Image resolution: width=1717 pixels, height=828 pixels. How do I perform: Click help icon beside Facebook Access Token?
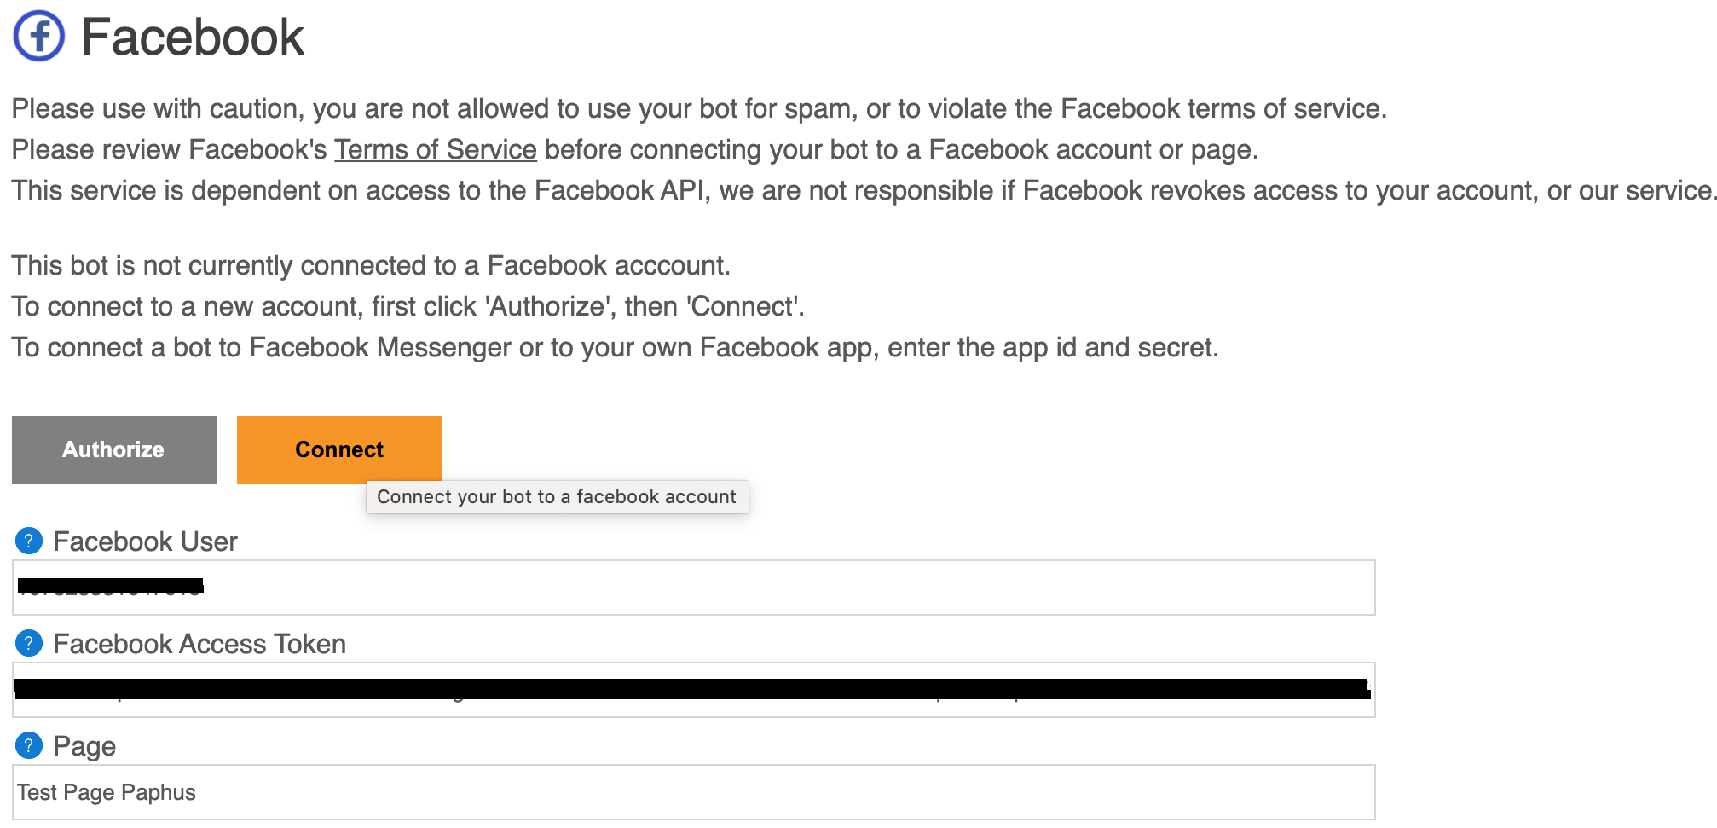29,643
